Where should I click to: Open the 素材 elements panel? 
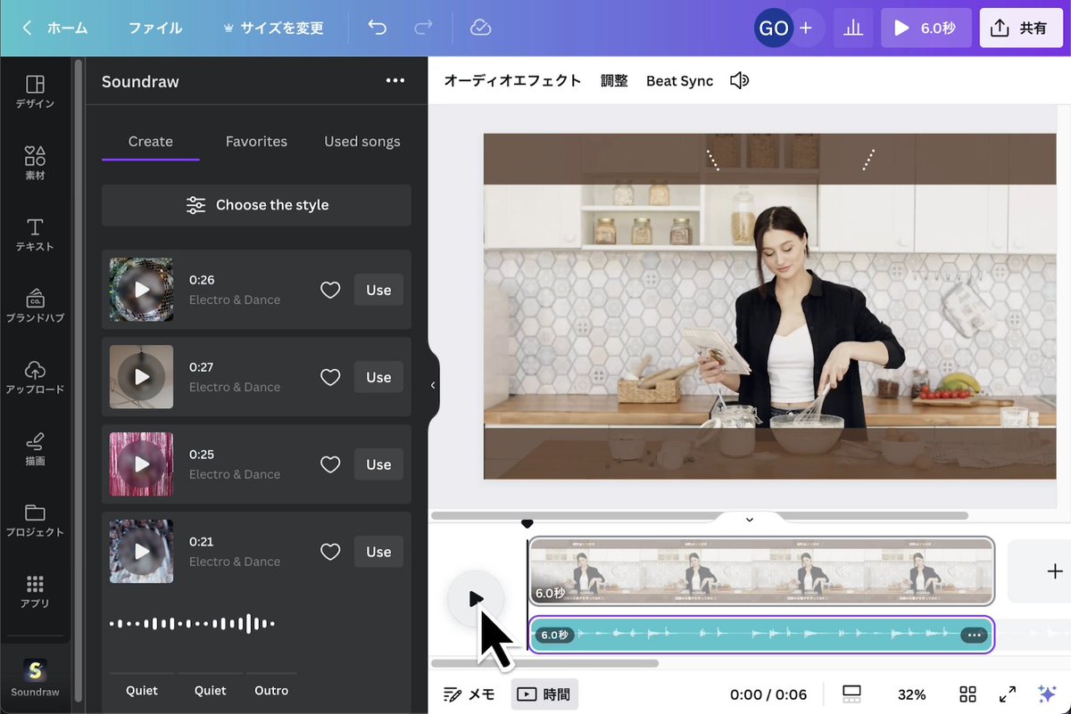click(36, 163)
